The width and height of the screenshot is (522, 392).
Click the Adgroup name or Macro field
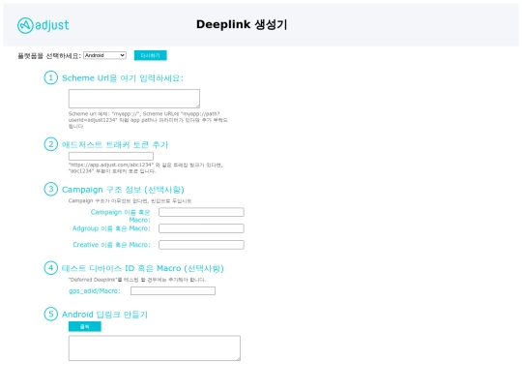(201, 228)
